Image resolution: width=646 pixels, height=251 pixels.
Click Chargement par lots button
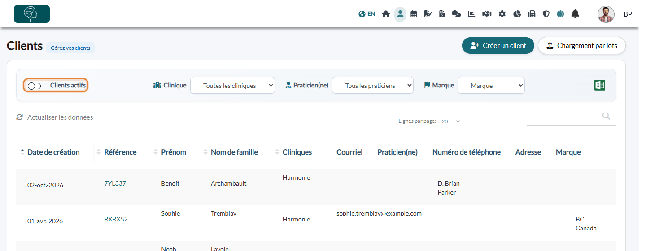coord(582,46)
